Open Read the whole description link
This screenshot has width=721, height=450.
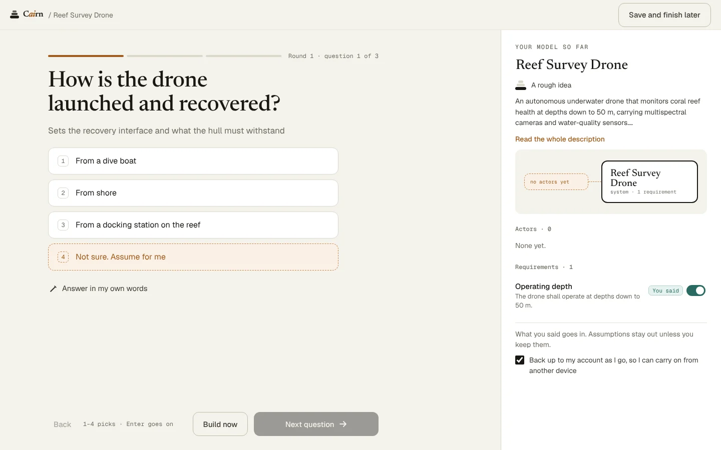[560, 139]
